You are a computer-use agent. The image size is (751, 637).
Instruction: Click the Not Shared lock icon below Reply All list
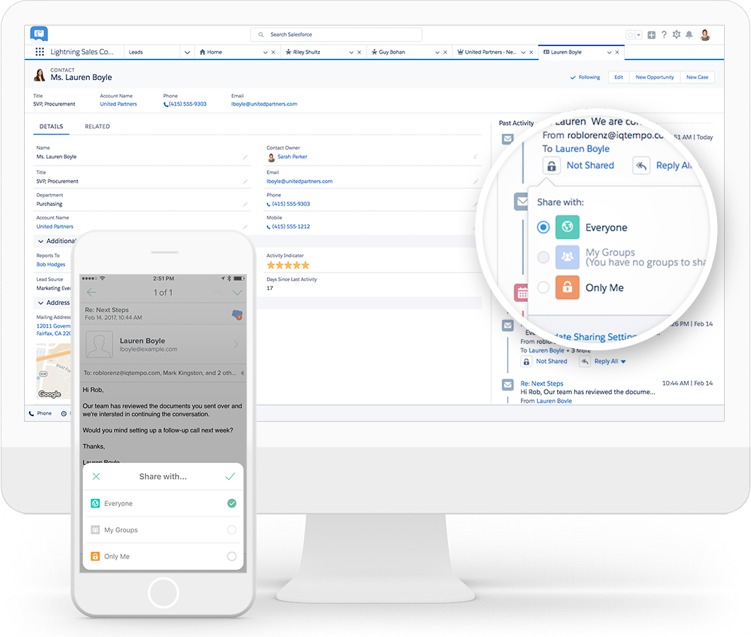pyautogui.click(x=526, y=362)
